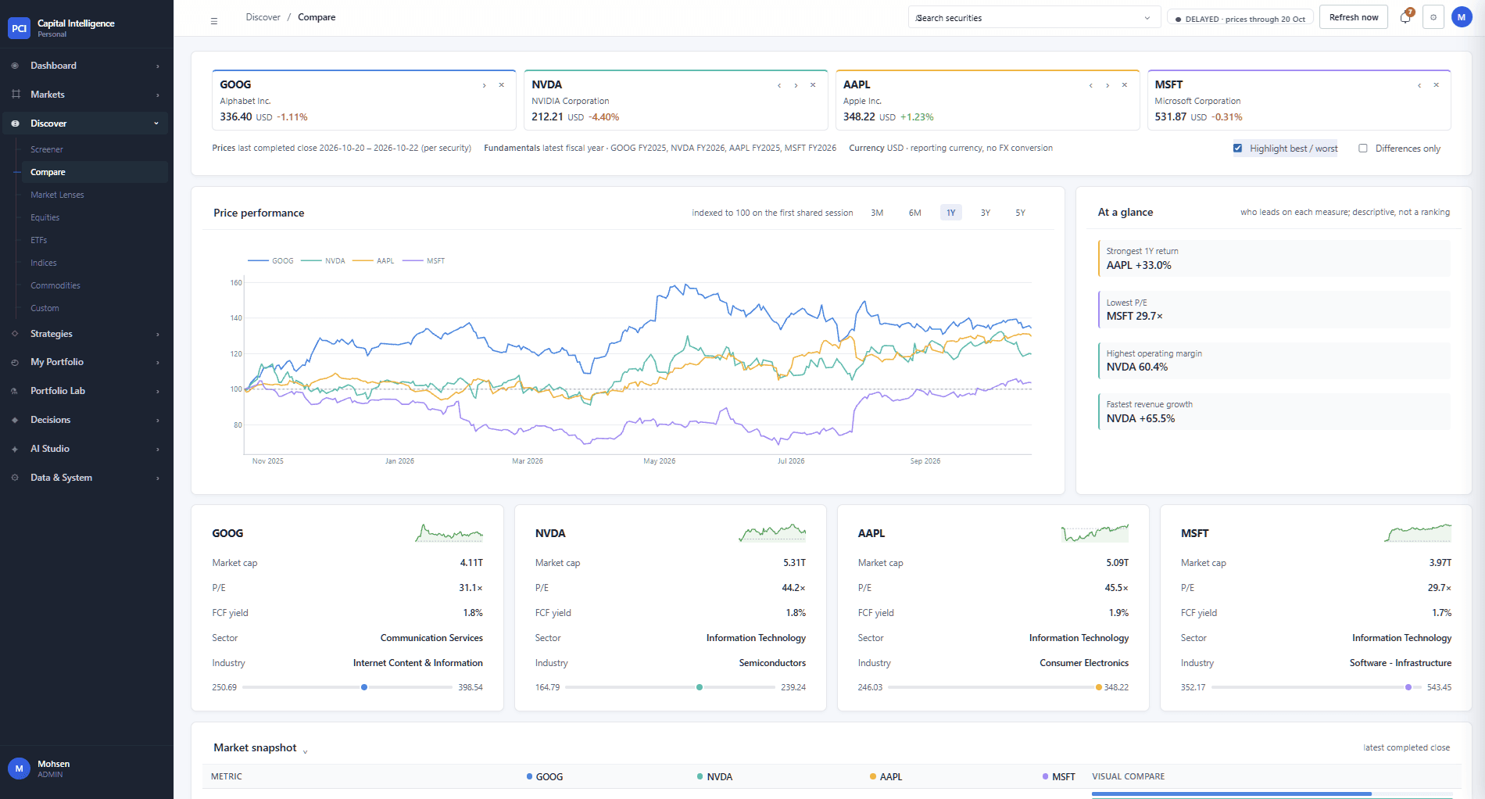The image size is (1485, 799).
Task: Click GOOG 52-week range slider marker
Action: (364, 687)
